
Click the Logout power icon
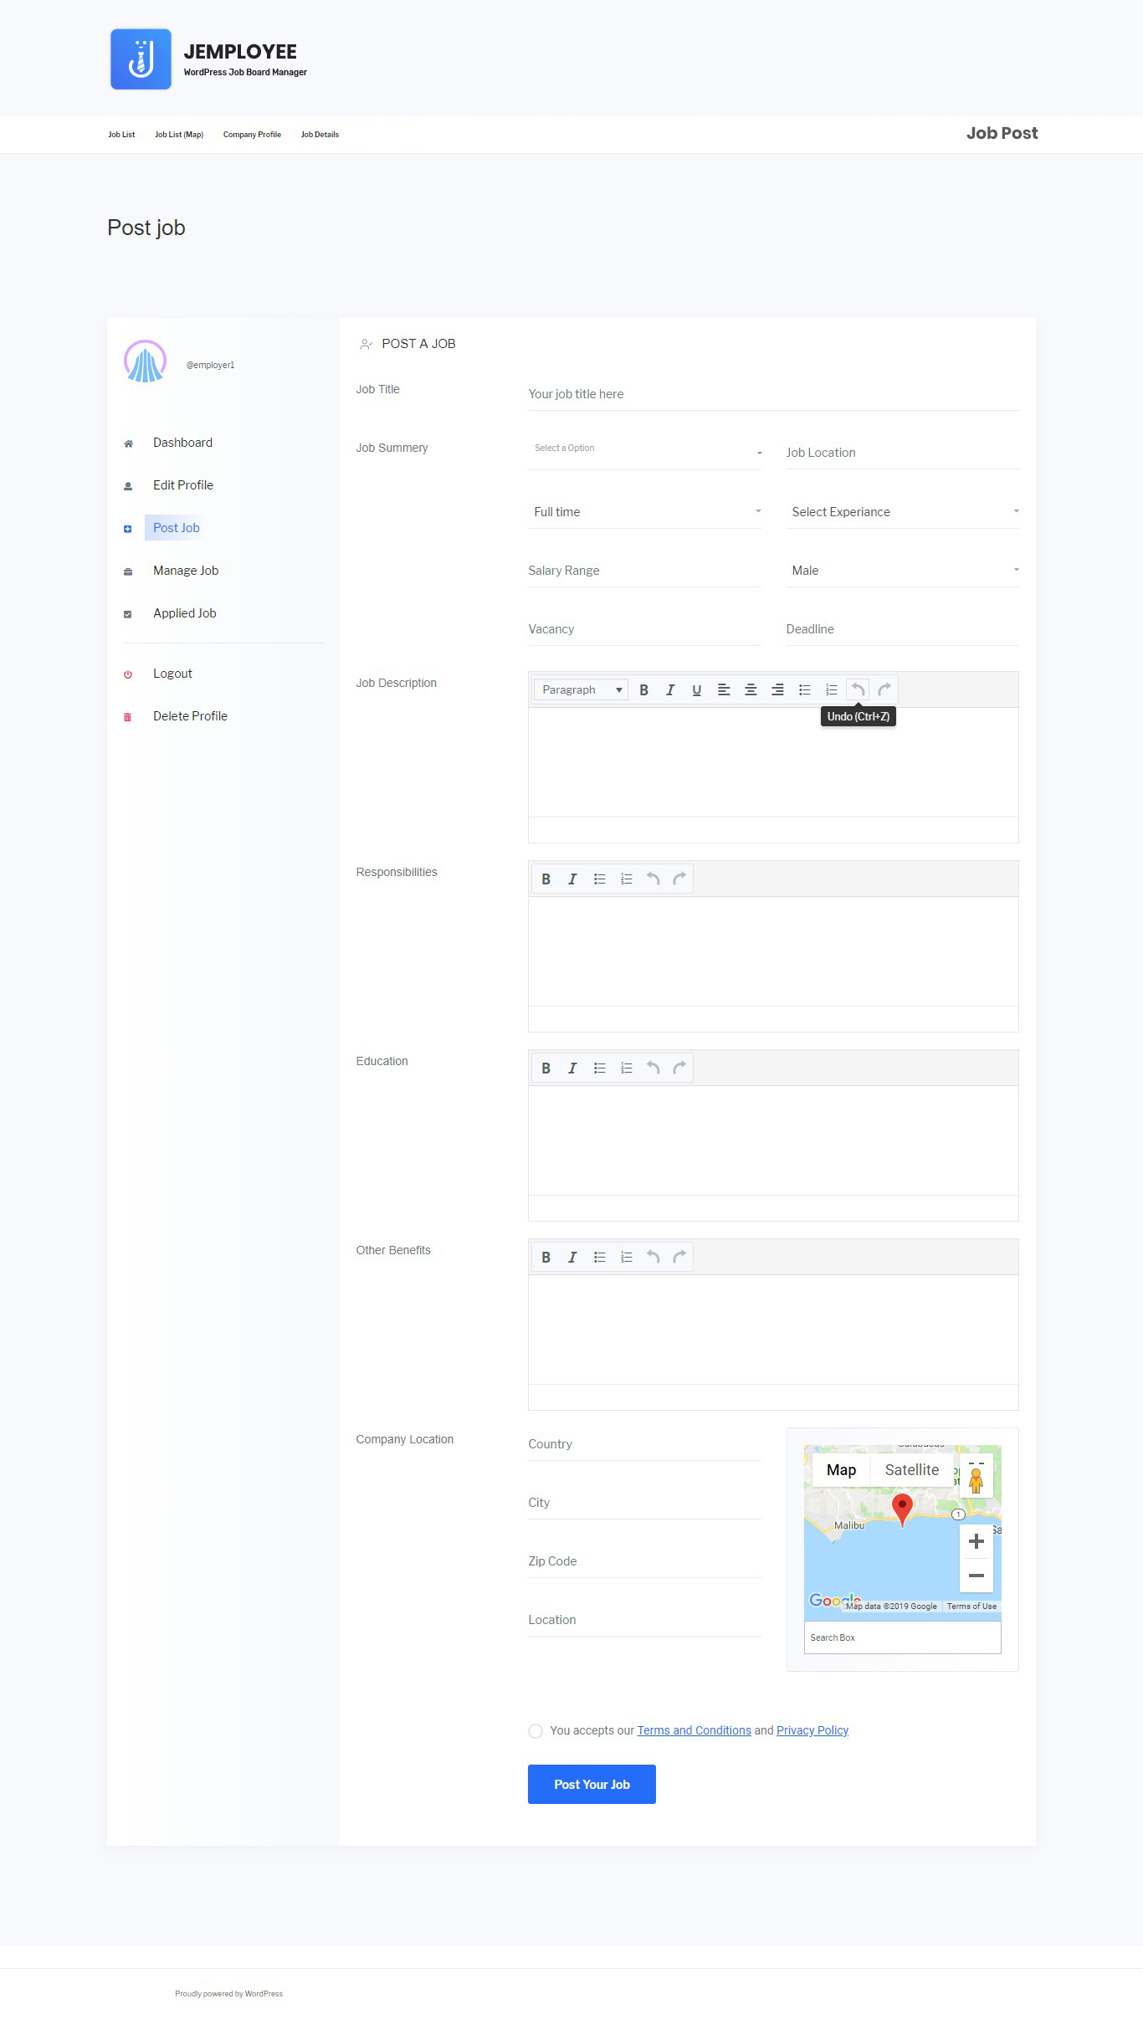click(x=128, y=674)
